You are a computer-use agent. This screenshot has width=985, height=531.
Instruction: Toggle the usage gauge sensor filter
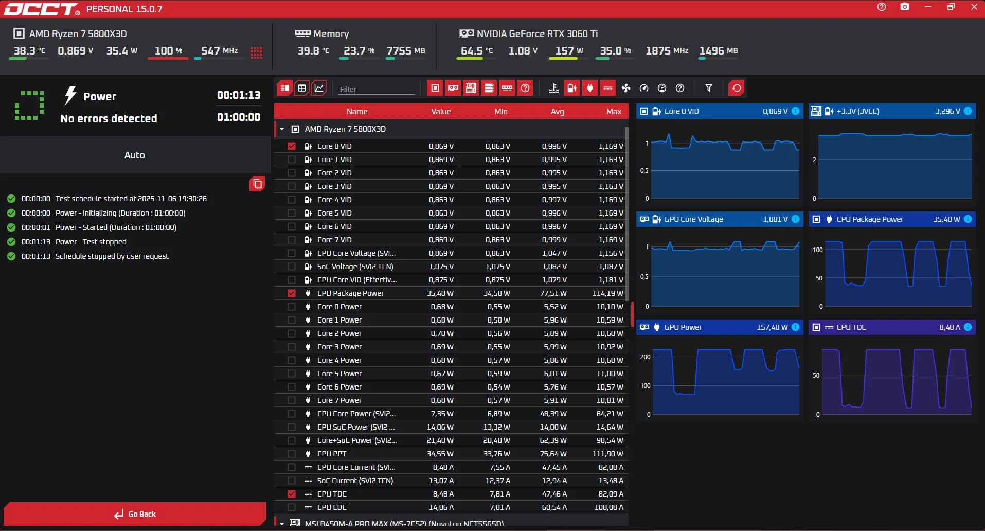[662, 88]
